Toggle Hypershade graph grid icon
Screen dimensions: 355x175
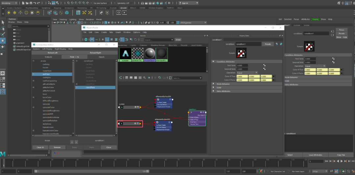click(x=155, y=78)
